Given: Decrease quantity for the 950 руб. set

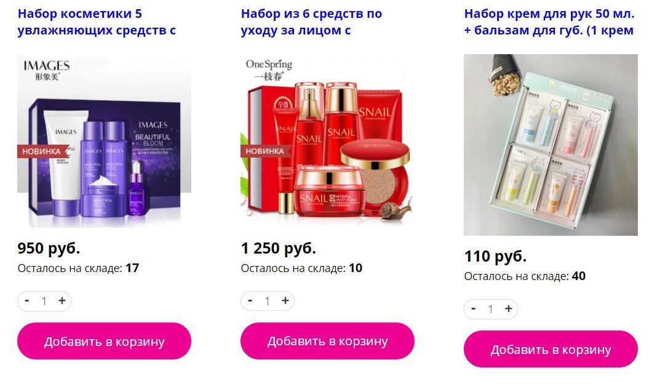Looking at the screenshot, I should tap(27, 300).
